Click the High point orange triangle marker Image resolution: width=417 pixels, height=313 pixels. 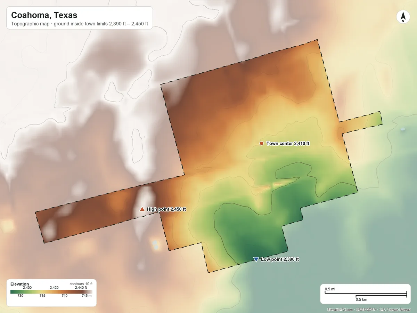coord(142,209)
